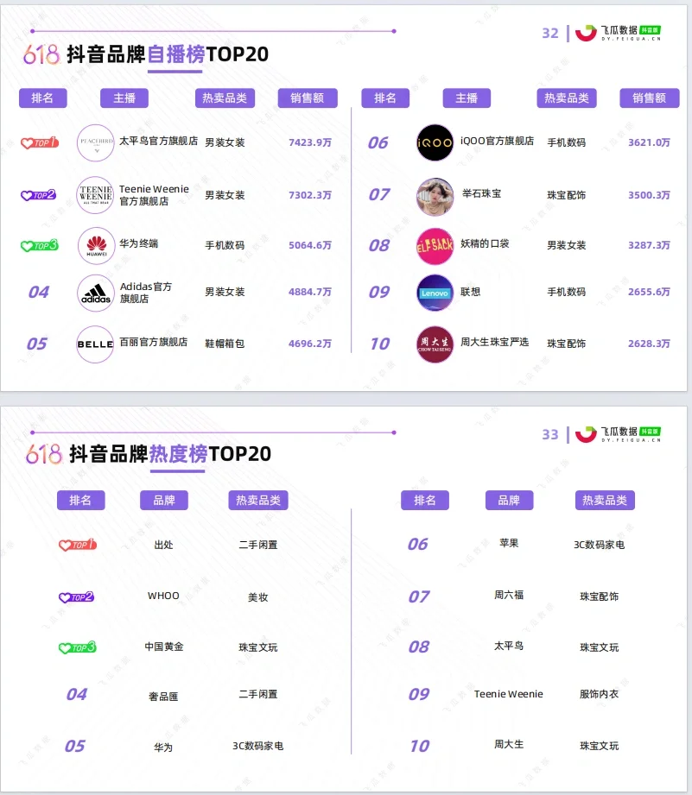692x795 pixels.
Task: Click sales value 4884.7万
Action: pos(310,292)
